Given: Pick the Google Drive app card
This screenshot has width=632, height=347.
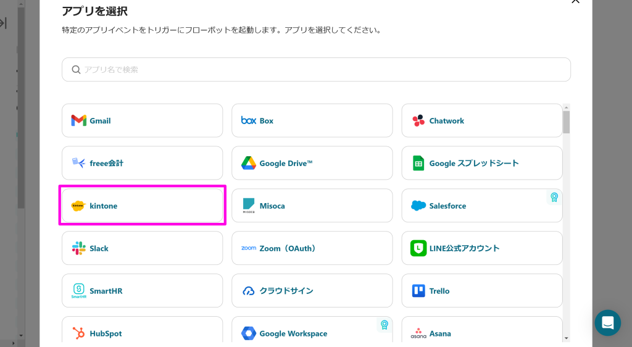Looking at the screenshot, I should click(312, 163).
